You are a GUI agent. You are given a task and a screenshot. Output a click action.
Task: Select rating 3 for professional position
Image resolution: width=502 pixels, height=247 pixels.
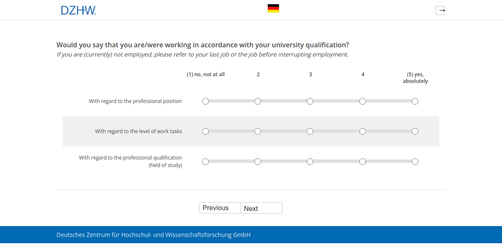point(310,101)
